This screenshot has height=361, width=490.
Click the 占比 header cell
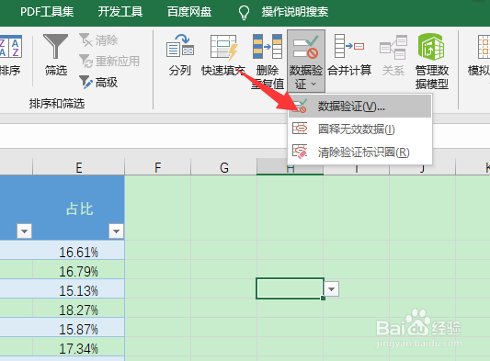click(79, 208)
